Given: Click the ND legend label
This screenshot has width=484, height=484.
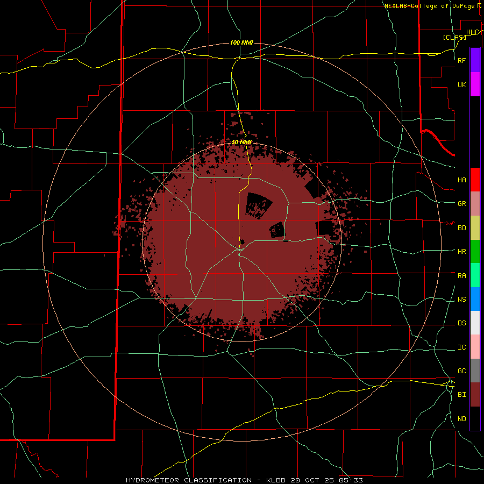Looking at the screenshot, I should pos(462,419).
